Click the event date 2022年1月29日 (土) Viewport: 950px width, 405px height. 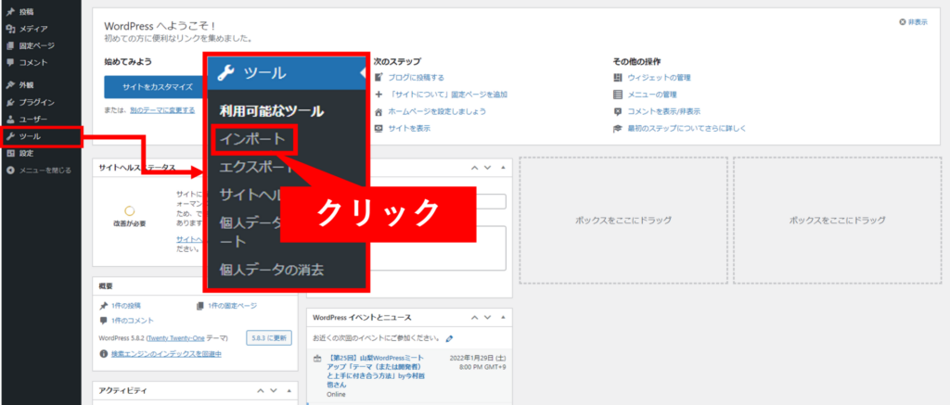[478, 358]
